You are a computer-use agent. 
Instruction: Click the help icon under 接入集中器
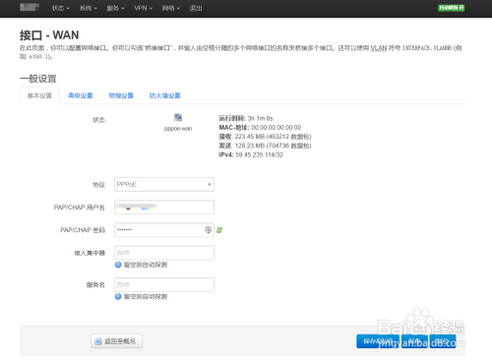point(118,265)
